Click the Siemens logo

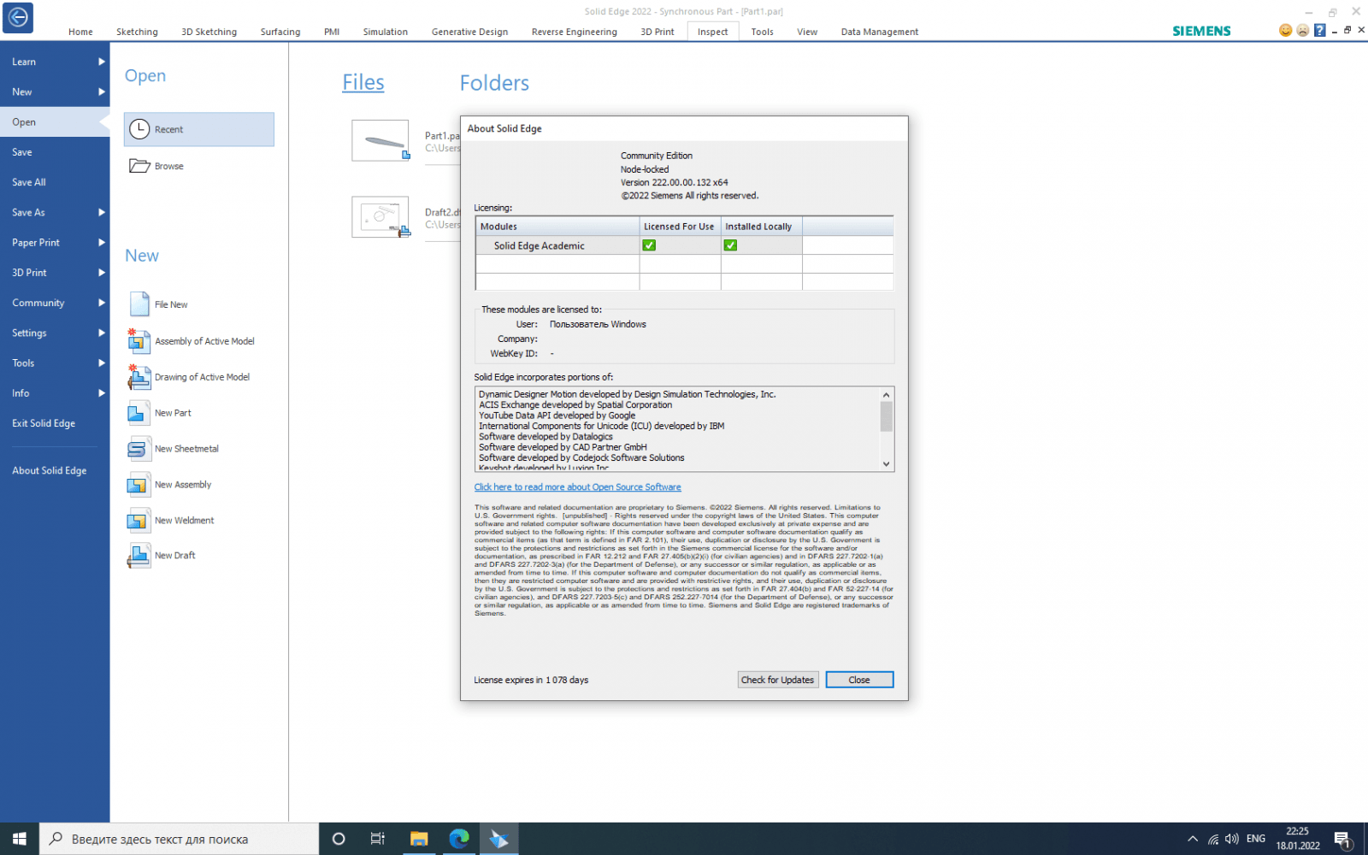(1201, 31)
